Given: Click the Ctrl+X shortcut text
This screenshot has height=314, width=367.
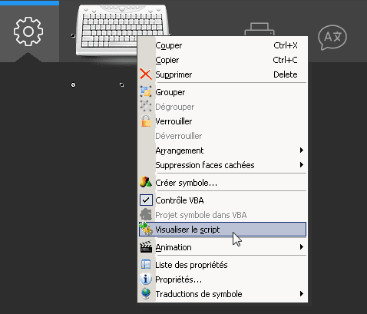Looking at the screenshot, I should pos(286,45).
